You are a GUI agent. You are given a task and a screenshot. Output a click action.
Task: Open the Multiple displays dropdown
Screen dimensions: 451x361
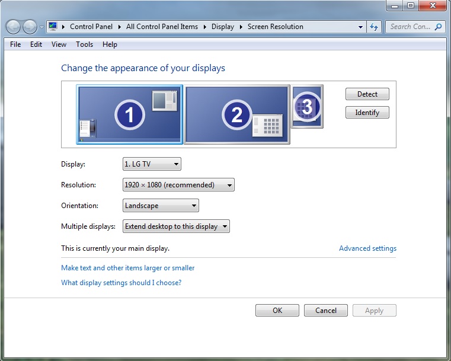point(176,226)
